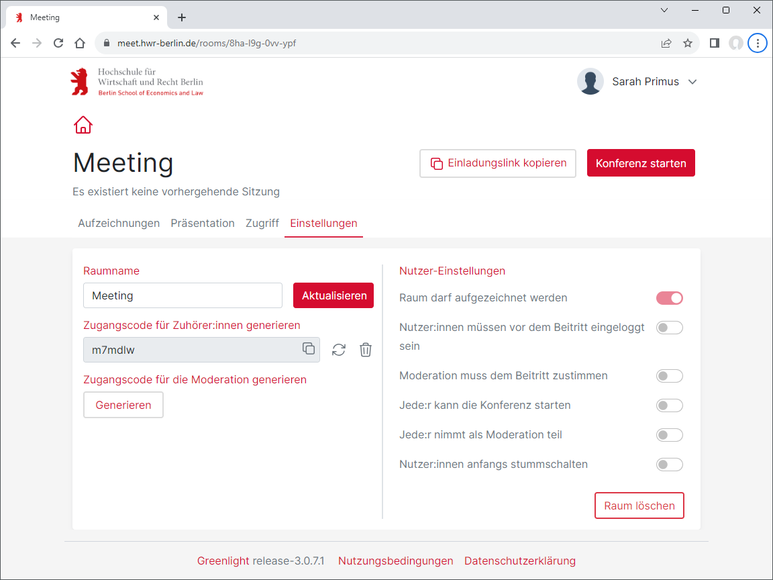
Task: Delete the listener access code via trash icon
Action: 365,350
